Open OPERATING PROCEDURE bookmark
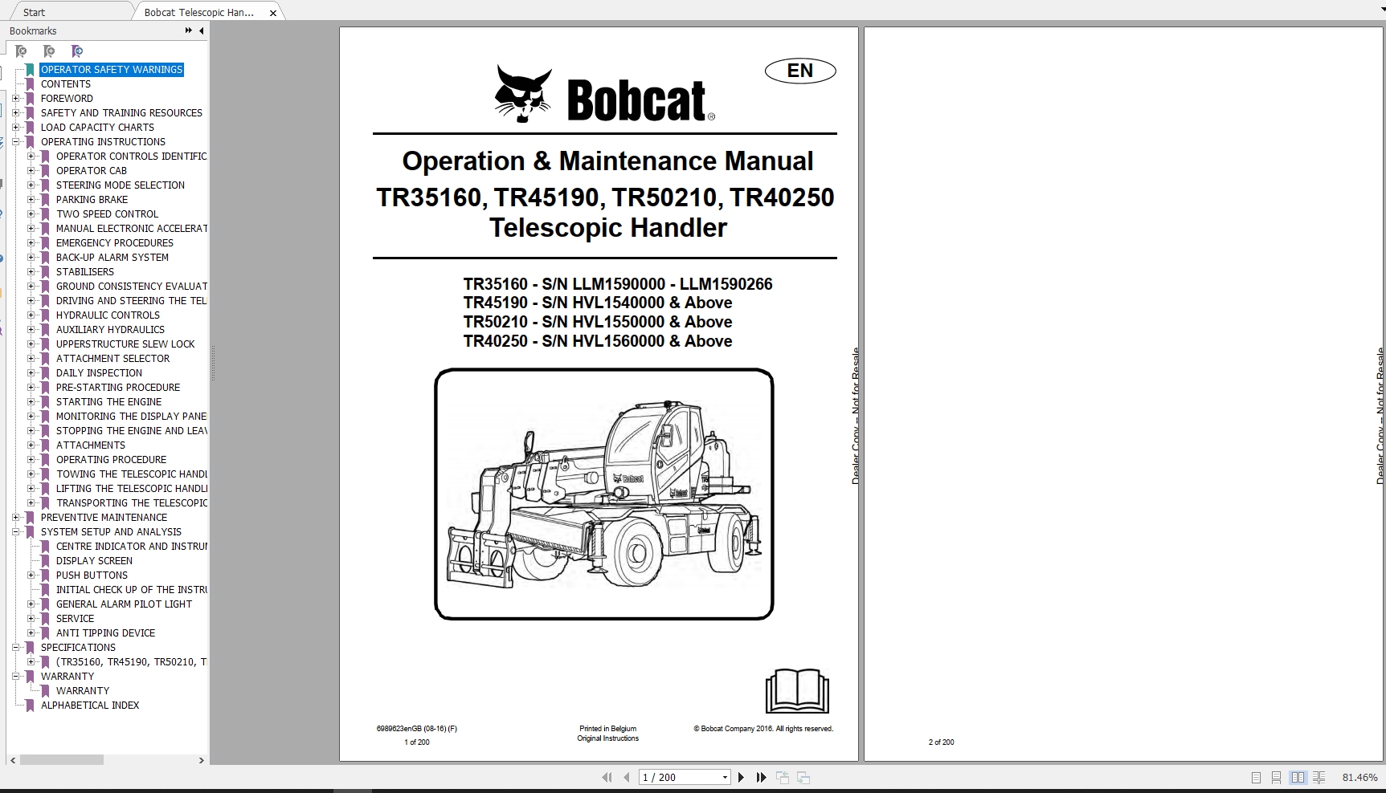The height and width of the screenshot is (793, 1386). [x=111, y=460]
